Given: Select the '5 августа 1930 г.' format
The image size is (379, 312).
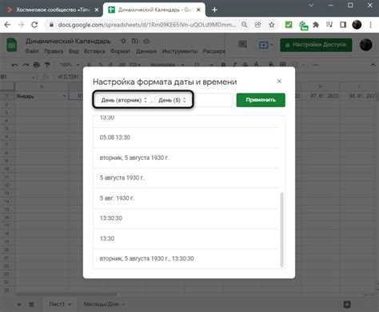Looking at the screenshot, I should click(186, 178).
